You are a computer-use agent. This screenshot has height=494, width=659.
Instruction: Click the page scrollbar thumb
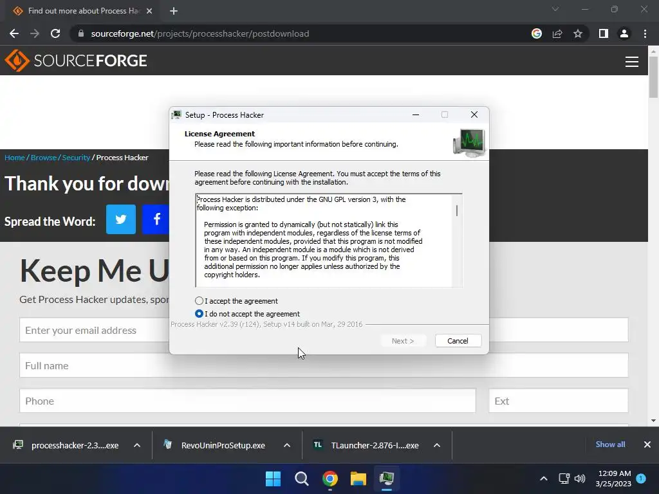[x=653, y=77]
